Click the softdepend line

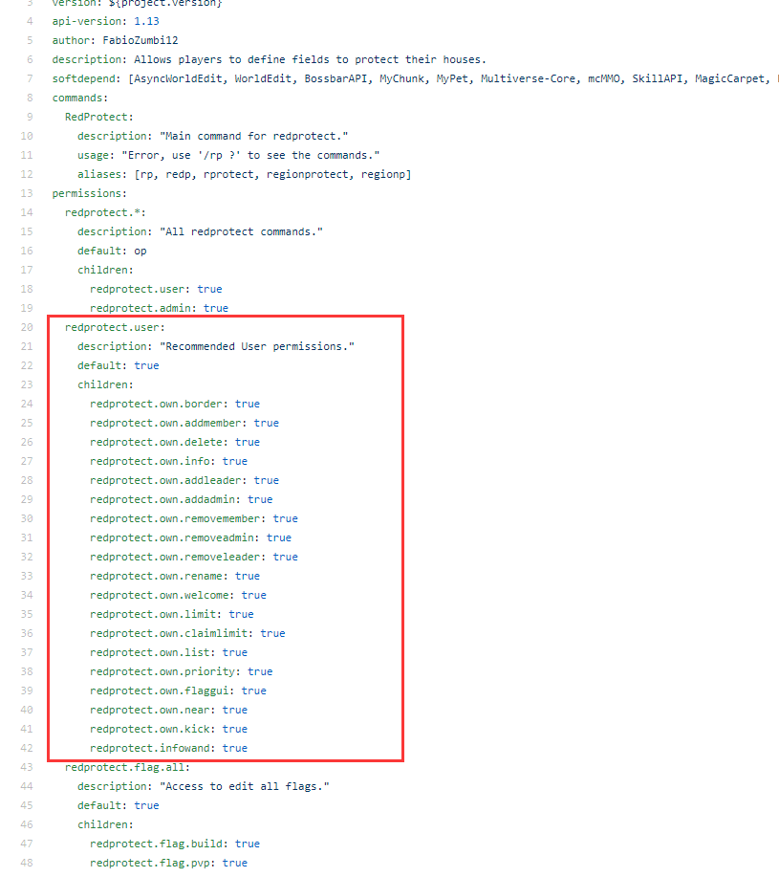(415, 78)
